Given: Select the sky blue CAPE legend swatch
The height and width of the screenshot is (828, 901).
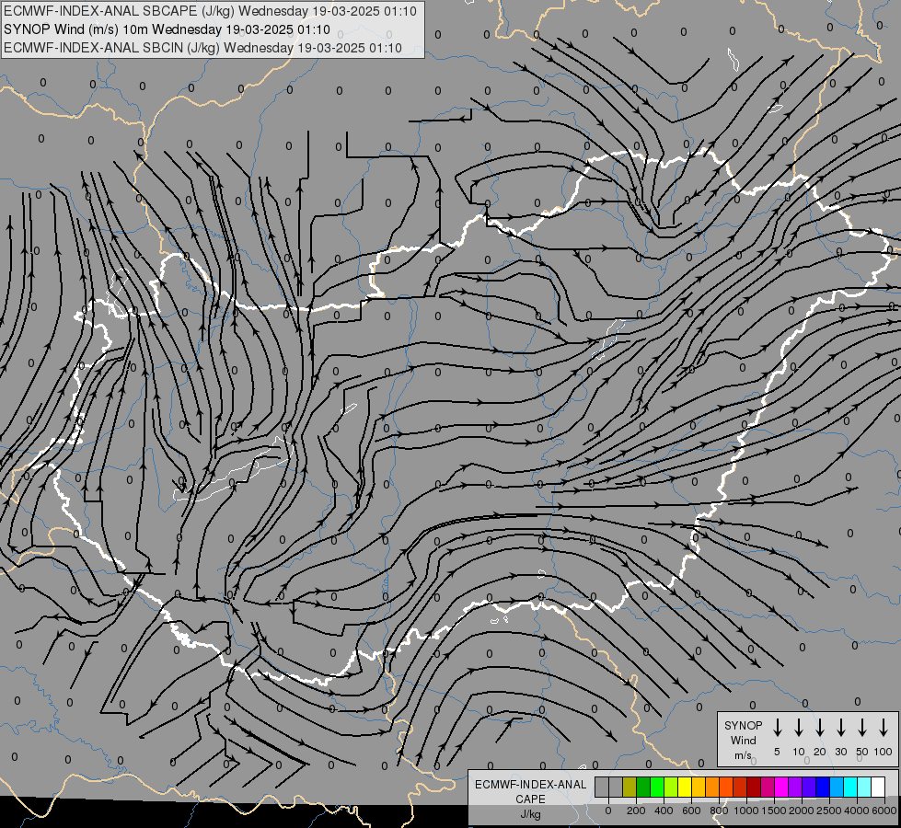Looking at the screenshot, I should pos(837,788).
